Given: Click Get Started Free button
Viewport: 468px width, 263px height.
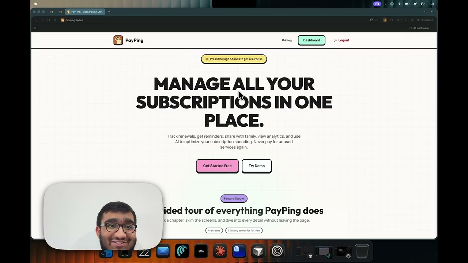Looking at the screenshot, I should pyautogui.click(x=218, y=166).
